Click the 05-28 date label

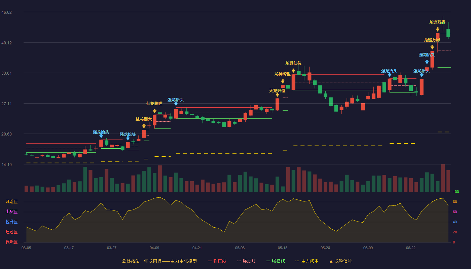325,248
